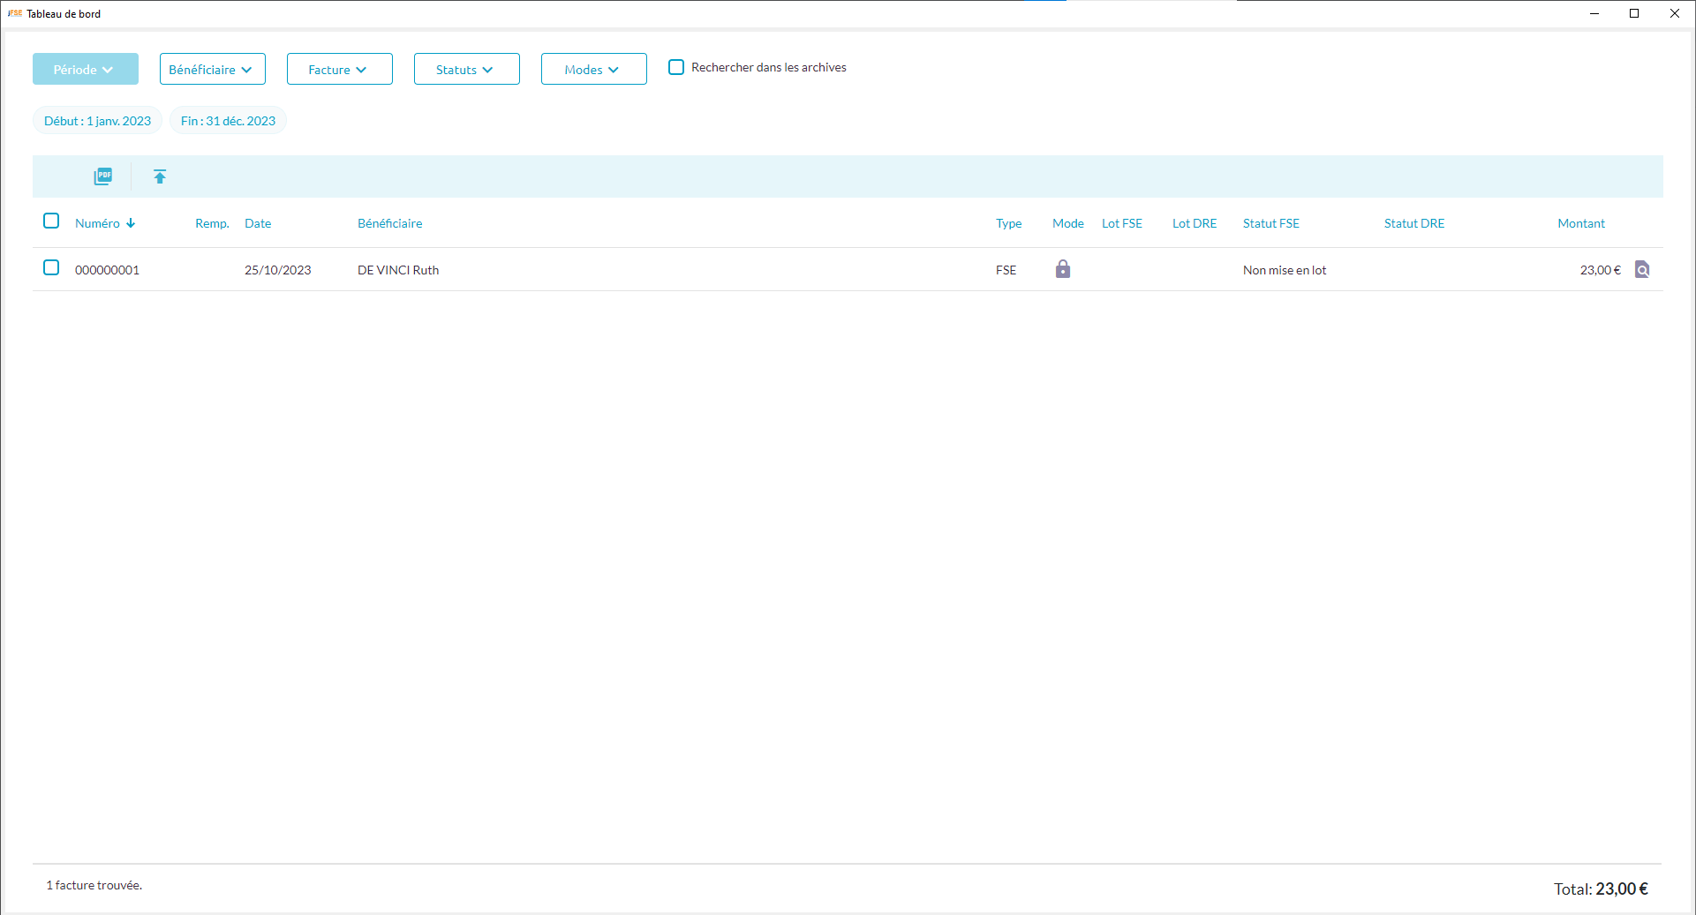The image size is (1696, 915).
Task: Click the FSE type cell in row
Action: pos(1006,270)
